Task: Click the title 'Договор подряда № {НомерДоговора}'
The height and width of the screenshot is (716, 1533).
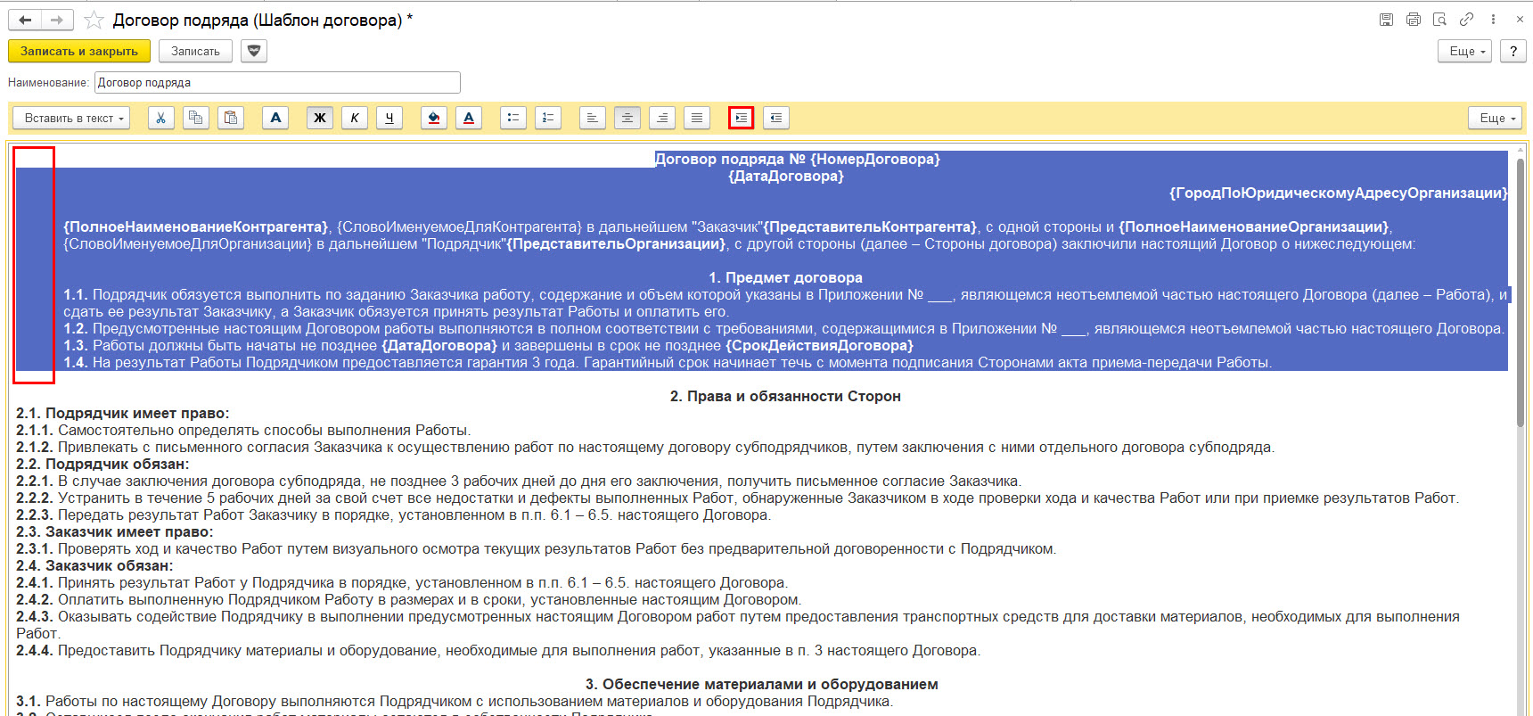Action: point(797,159)
